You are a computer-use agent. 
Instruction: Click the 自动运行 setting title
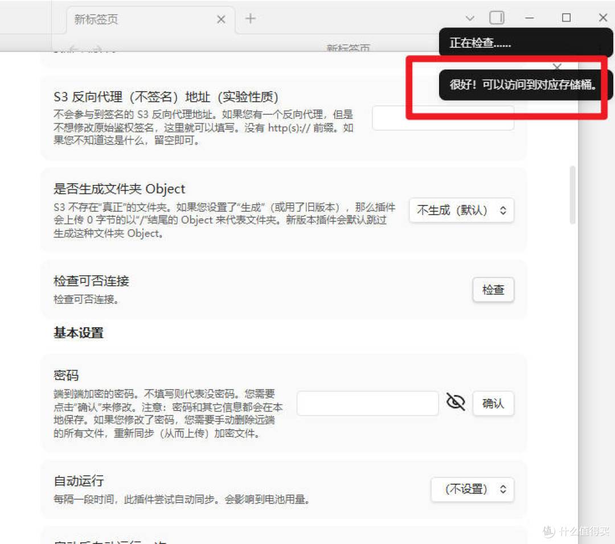(x=79, y=480)
